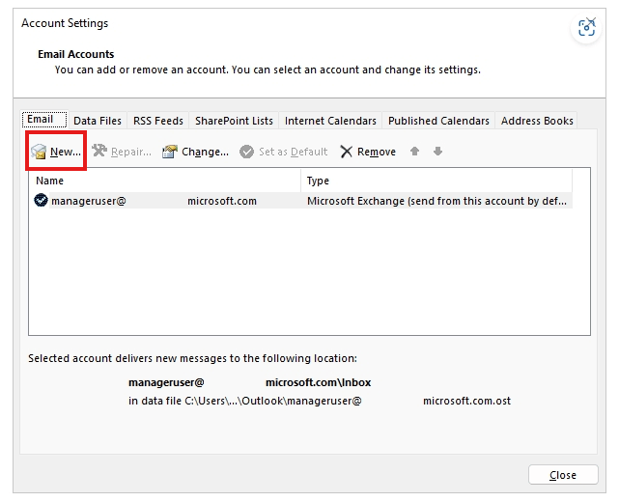Move account down with arrow icon
This screenshot has height=502, width=619.
(437, 152)
